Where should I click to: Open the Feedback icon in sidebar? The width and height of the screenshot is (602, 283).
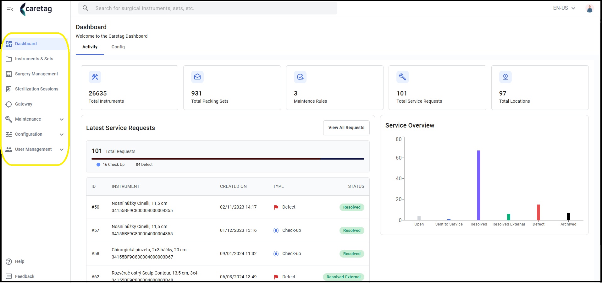(9, 276)
